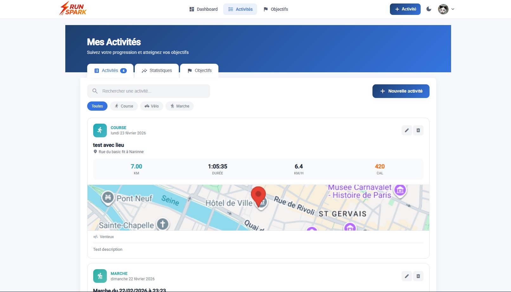Image resolution: width=511 pixels, height=292 pixels.
Task: Click the Vélo bicycle icon filter
Action: pyautogui.click(x=146, y=106)
